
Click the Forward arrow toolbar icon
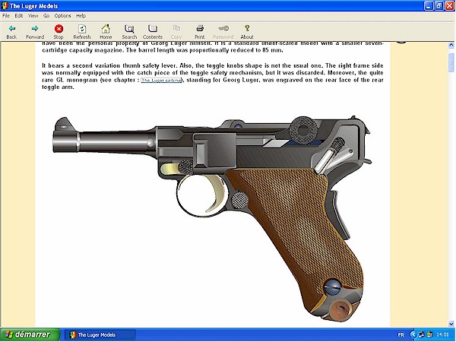click(x=35, y=29)
